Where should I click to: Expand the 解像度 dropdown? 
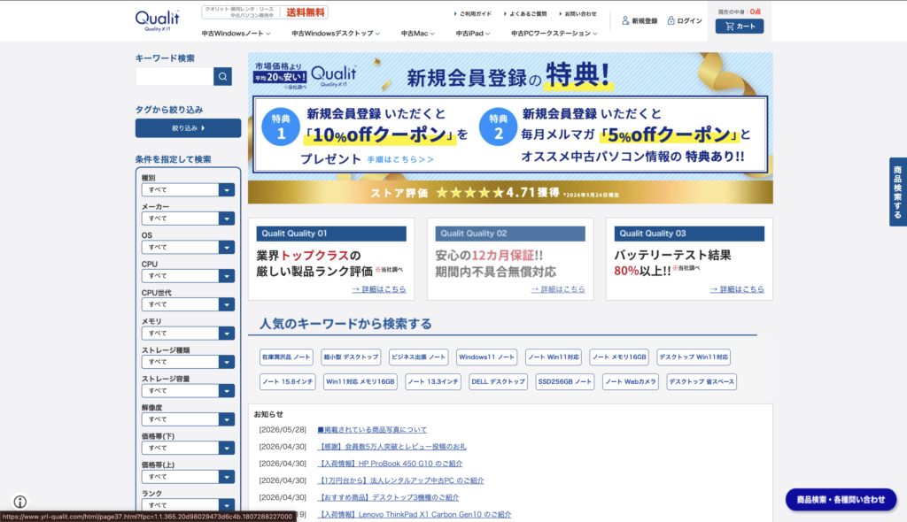click(188, 419)
